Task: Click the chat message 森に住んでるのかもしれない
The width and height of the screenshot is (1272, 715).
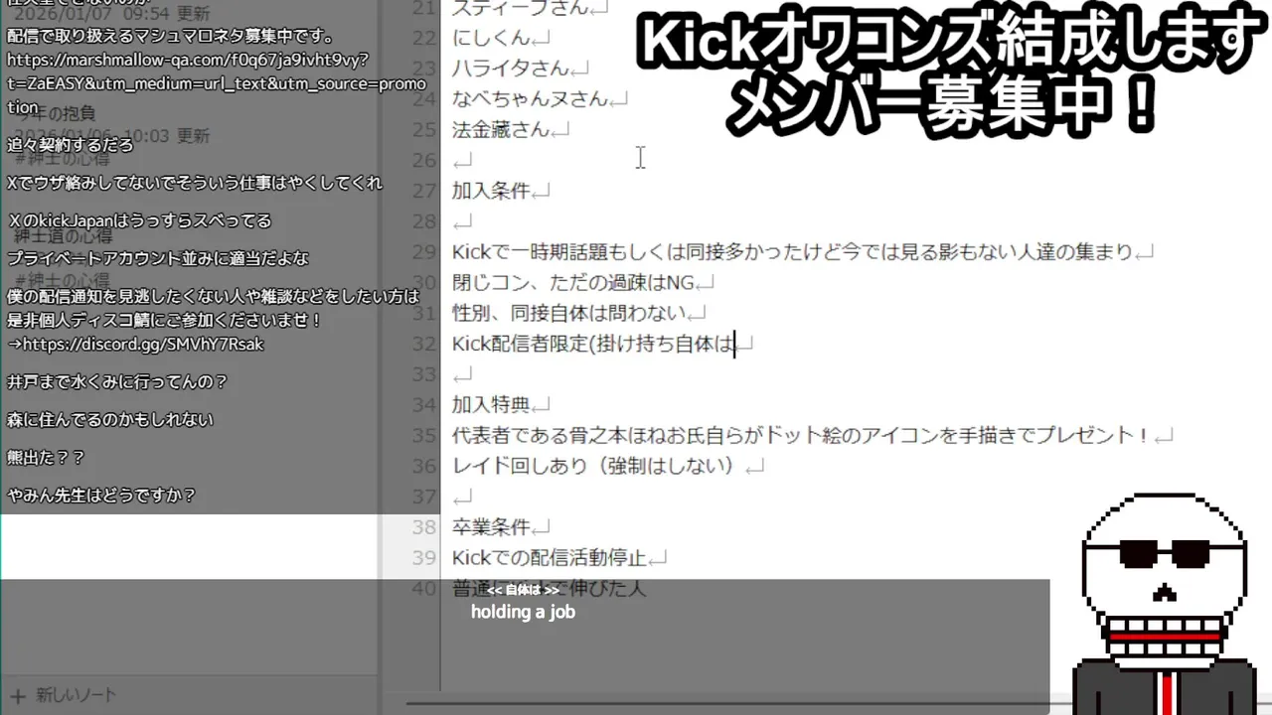Action: 110,419
